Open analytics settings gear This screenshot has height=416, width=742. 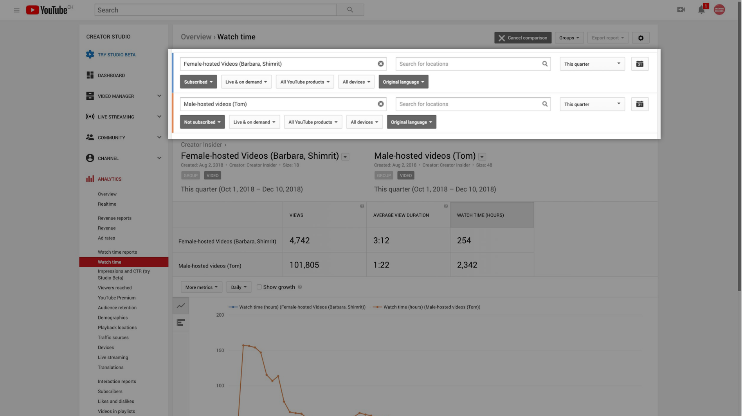[641, 38]
